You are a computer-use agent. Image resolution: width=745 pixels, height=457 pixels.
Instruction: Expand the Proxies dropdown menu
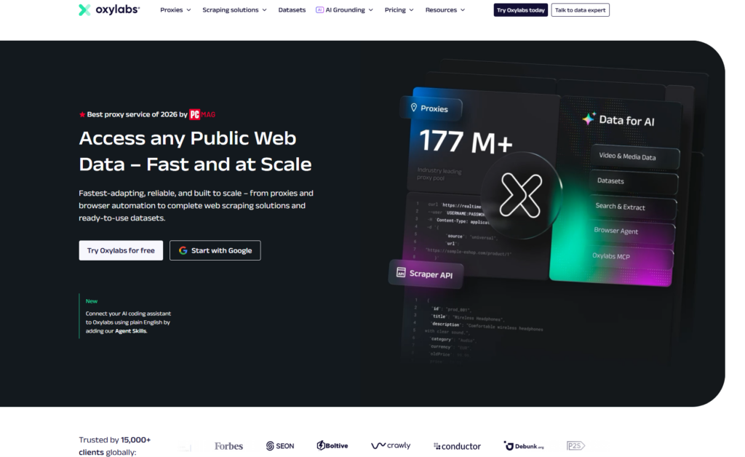pyautogui.click(x=175, y=10)
